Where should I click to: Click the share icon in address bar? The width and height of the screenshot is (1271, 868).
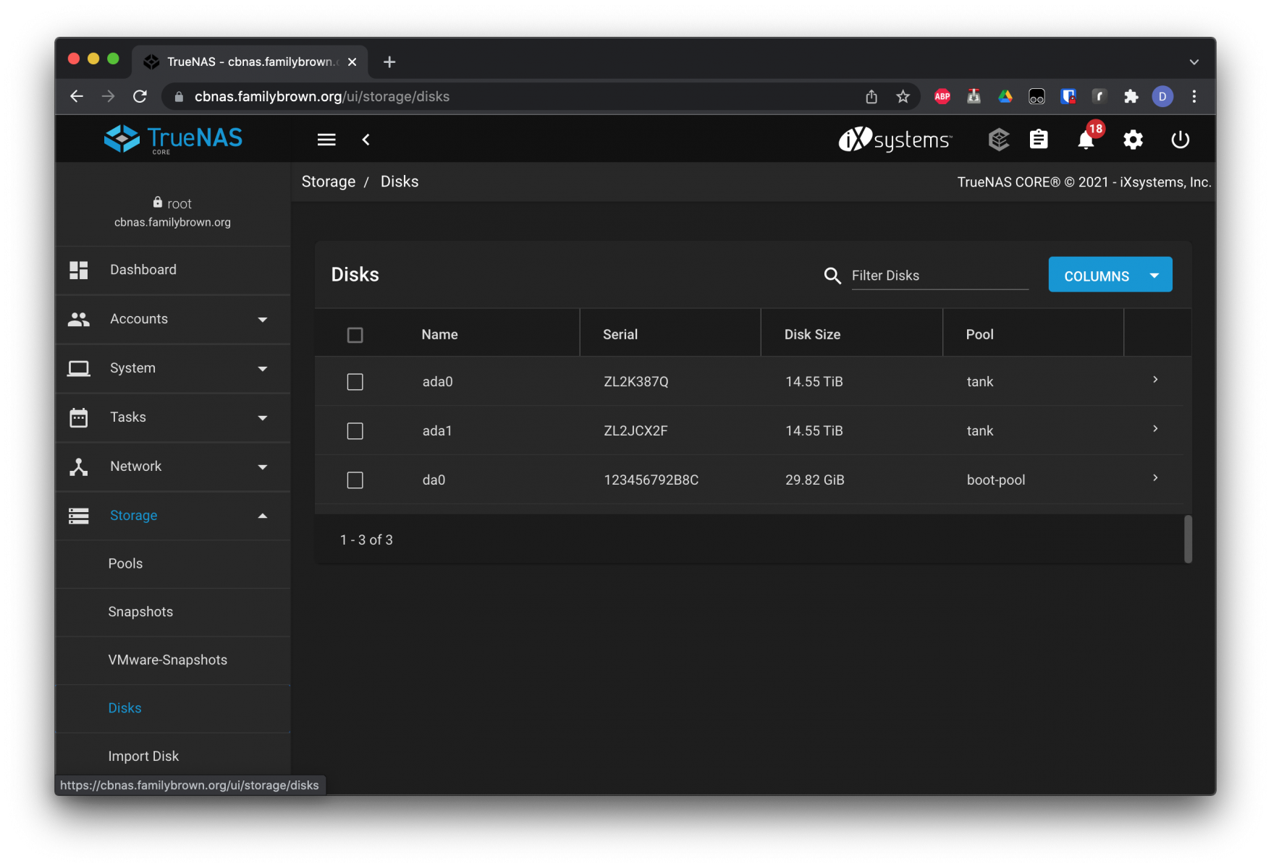point(871,96)
